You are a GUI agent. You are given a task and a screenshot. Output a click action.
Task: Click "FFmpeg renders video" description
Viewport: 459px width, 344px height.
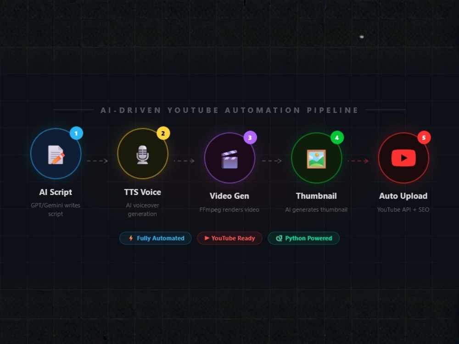pos(229,210)
